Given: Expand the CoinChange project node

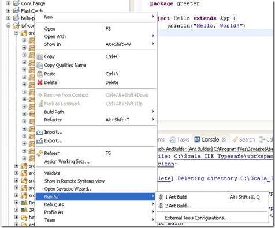Looking at the screenshot, I should [x=8, y=3].
